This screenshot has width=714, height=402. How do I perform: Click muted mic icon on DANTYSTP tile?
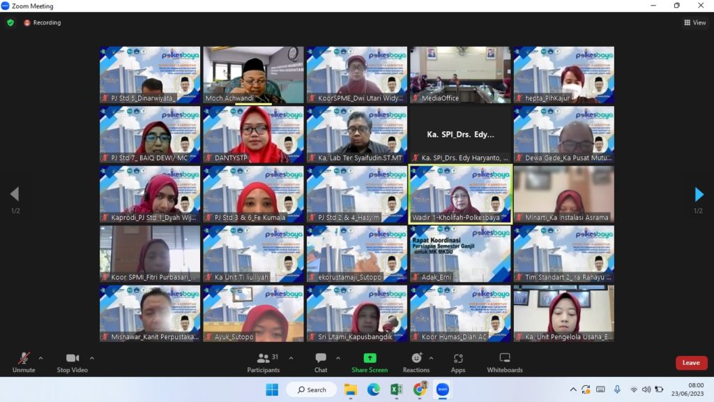click(x=208, y=158)
